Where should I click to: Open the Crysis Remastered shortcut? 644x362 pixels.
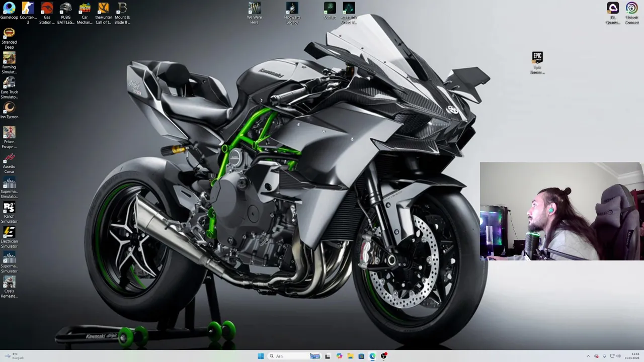[x=9, y=287]
